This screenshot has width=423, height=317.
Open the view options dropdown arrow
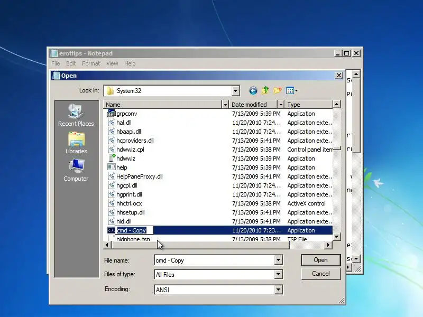point(296,90)
